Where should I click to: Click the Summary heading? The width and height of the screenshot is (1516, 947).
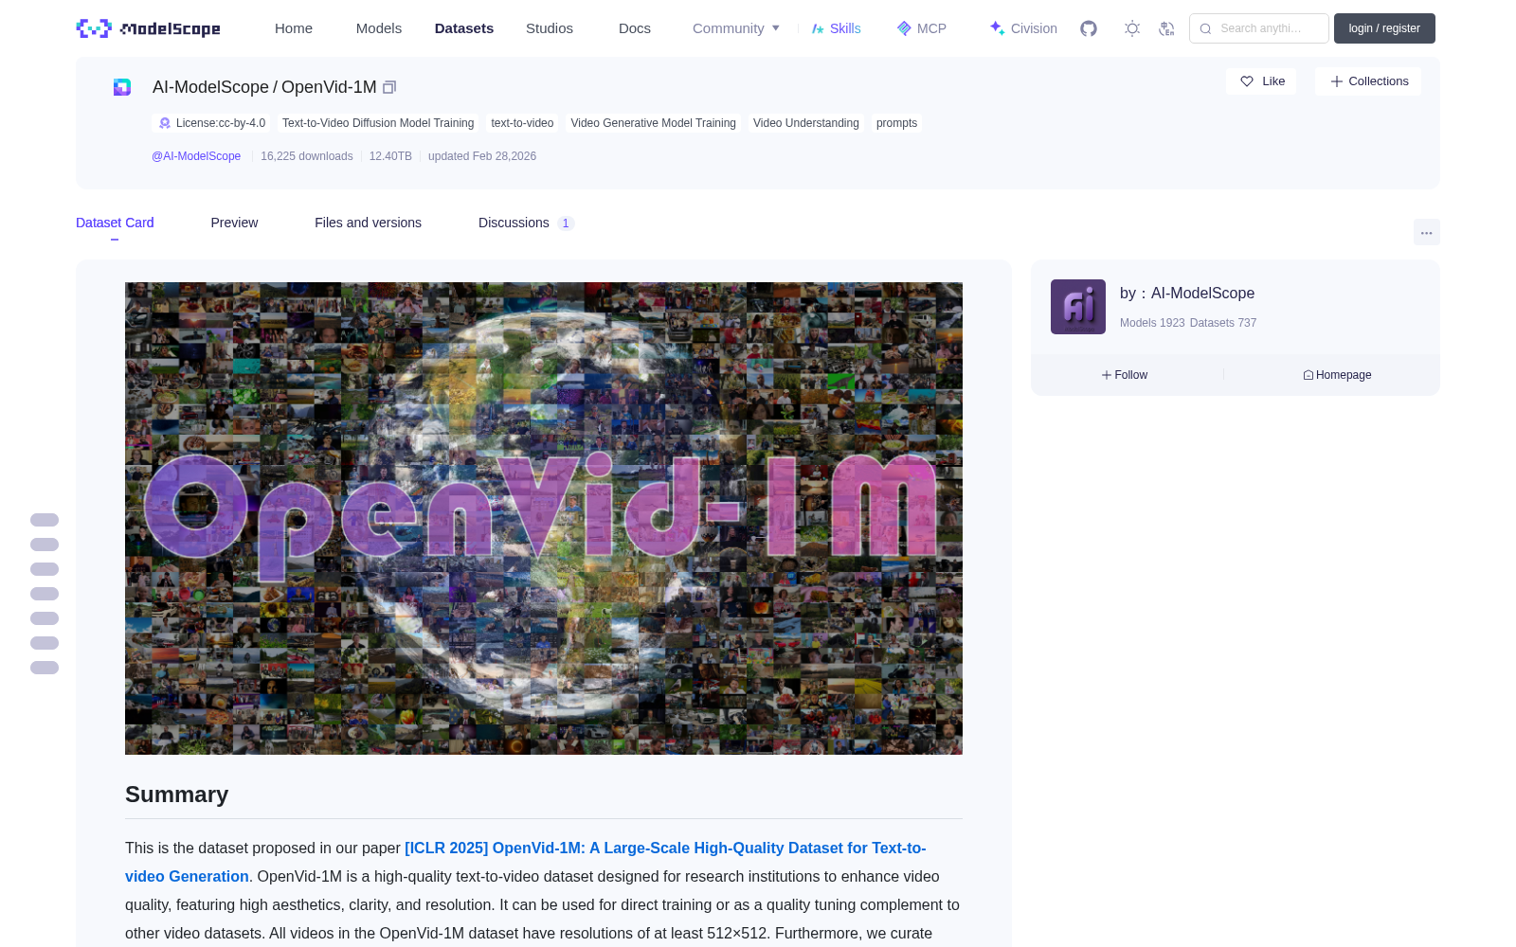pos(177,795)
